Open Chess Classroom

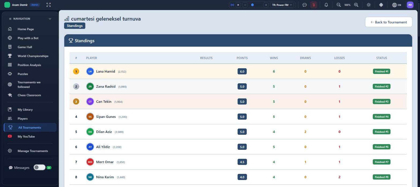(x=30, y=95)
